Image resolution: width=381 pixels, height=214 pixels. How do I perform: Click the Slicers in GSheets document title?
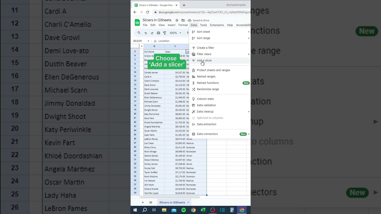[x=157, y=20]
